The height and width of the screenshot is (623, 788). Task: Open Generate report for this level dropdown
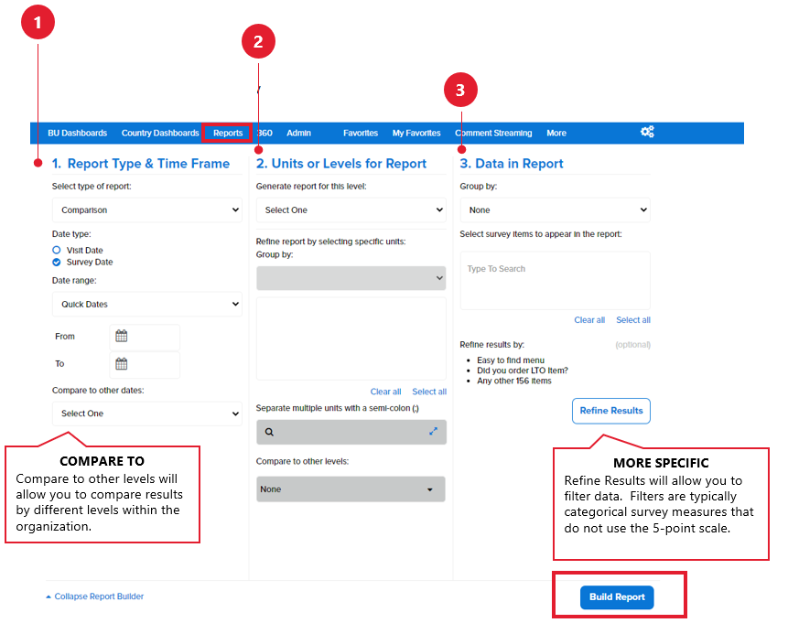click(351, 210)
